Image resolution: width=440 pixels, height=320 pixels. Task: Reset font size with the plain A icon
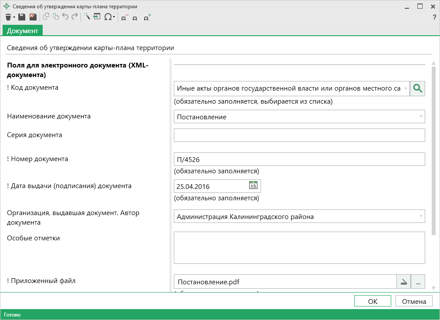[135, 18]
